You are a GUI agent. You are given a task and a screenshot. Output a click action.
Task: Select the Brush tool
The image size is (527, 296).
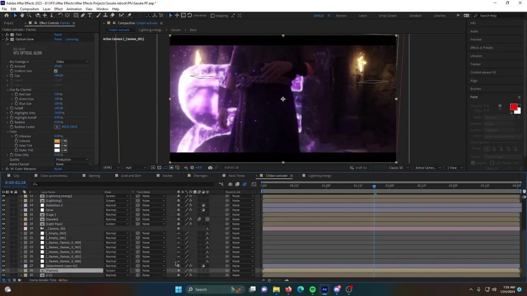point(99,15)
